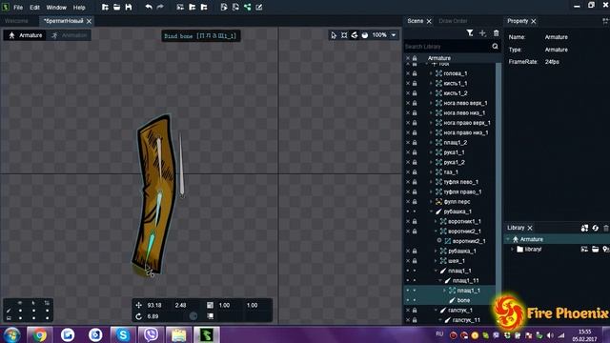Toggle lock for плащ1_2 row
The width and height of the screenshot is (610, 343).
click(415, 142)
